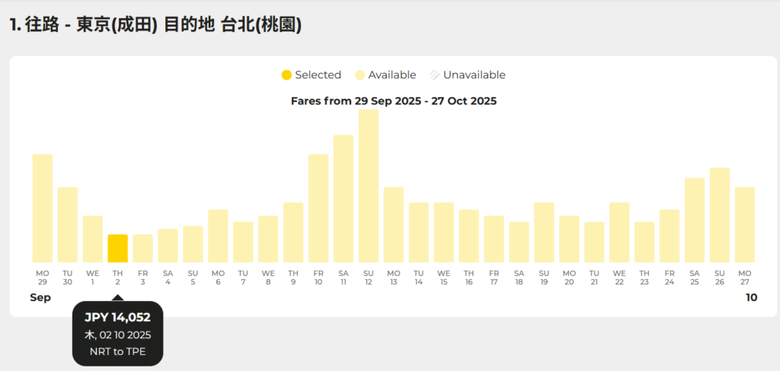Image resolution: width=780 pixels, height=371 pixels.
Task: Click the tallest bar, Sunday 12 October
Action: pyautogui.click(x=369, y=186)
